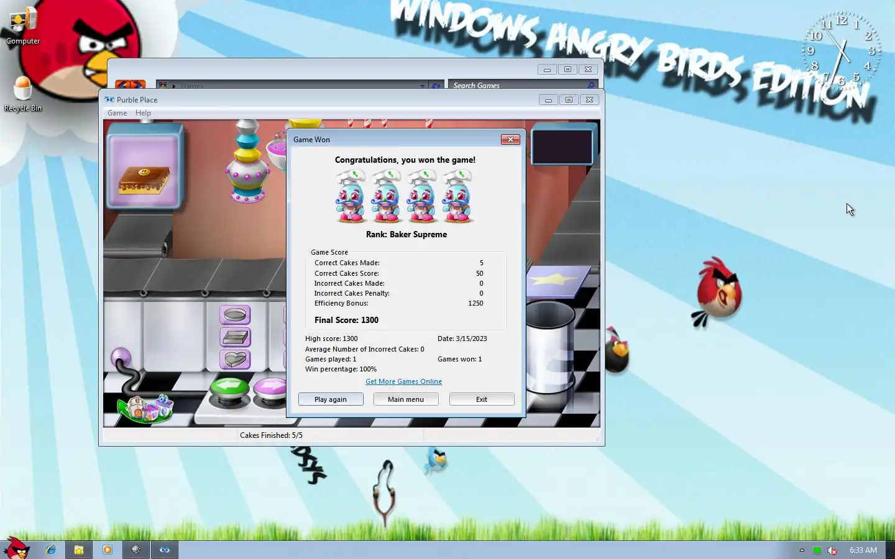Image resolution: width=895 pixels, height=559 pixels.
Task: Open Windows Media Player from taskbar
Action: (108, 550)
